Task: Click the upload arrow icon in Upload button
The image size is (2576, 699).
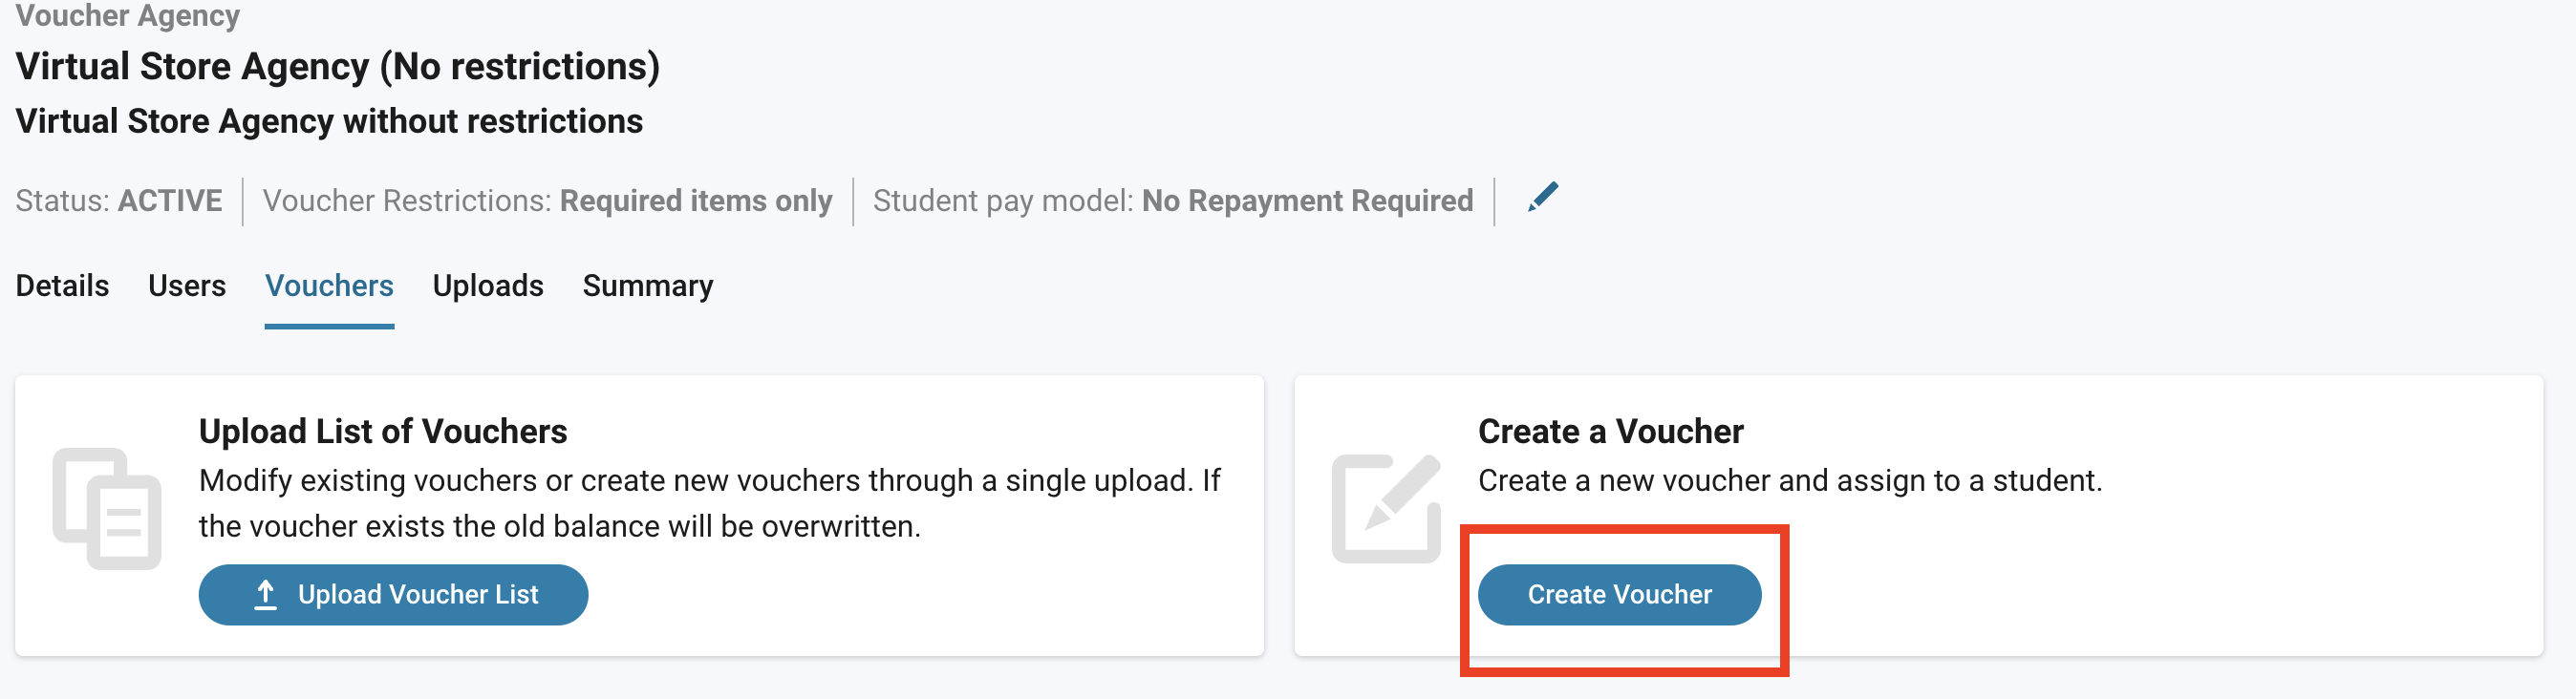Action: pyautogui.click(x=265, y=594)
